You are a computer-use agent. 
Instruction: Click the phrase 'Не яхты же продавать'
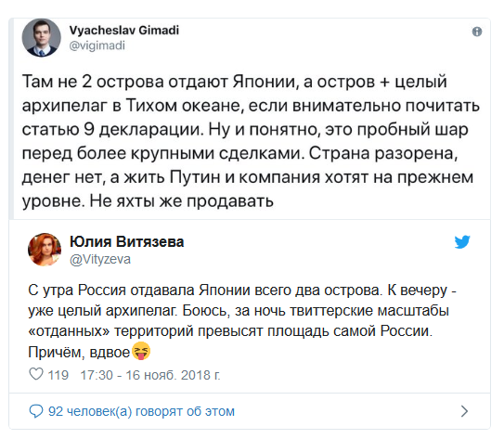(182, 201)
